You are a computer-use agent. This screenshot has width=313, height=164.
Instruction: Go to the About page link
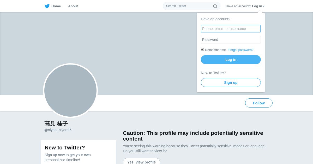click(73, 6)
